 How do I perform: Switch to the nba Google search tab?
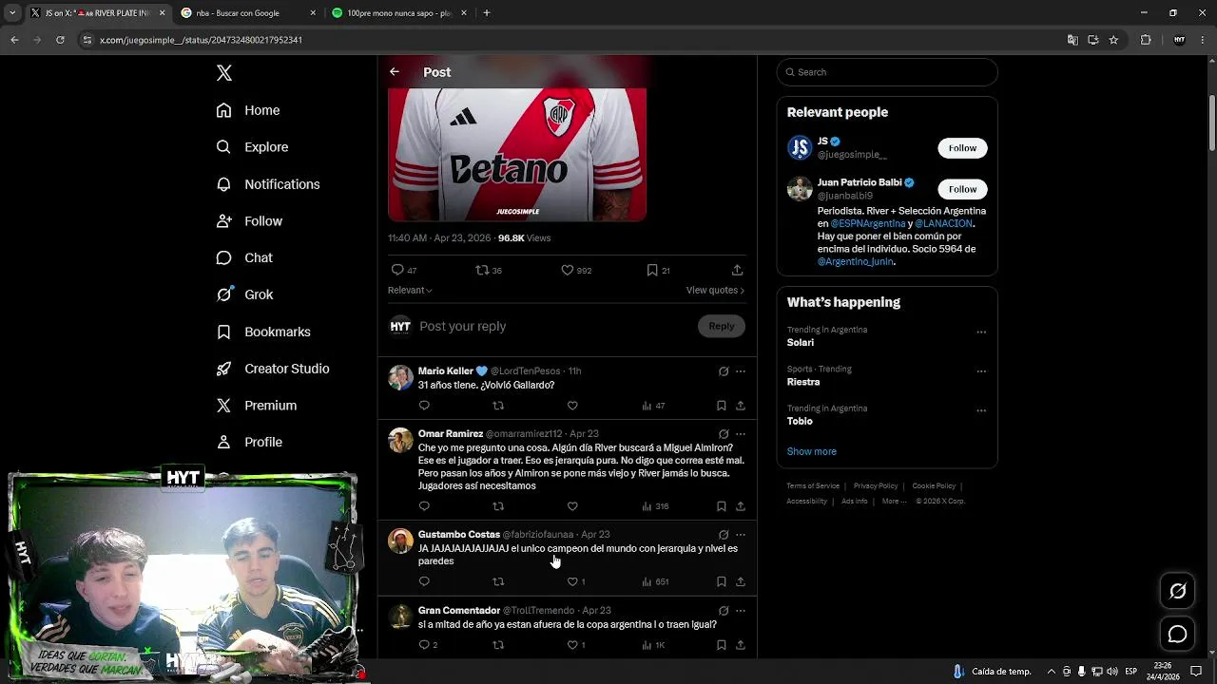(x=249, y=13)
